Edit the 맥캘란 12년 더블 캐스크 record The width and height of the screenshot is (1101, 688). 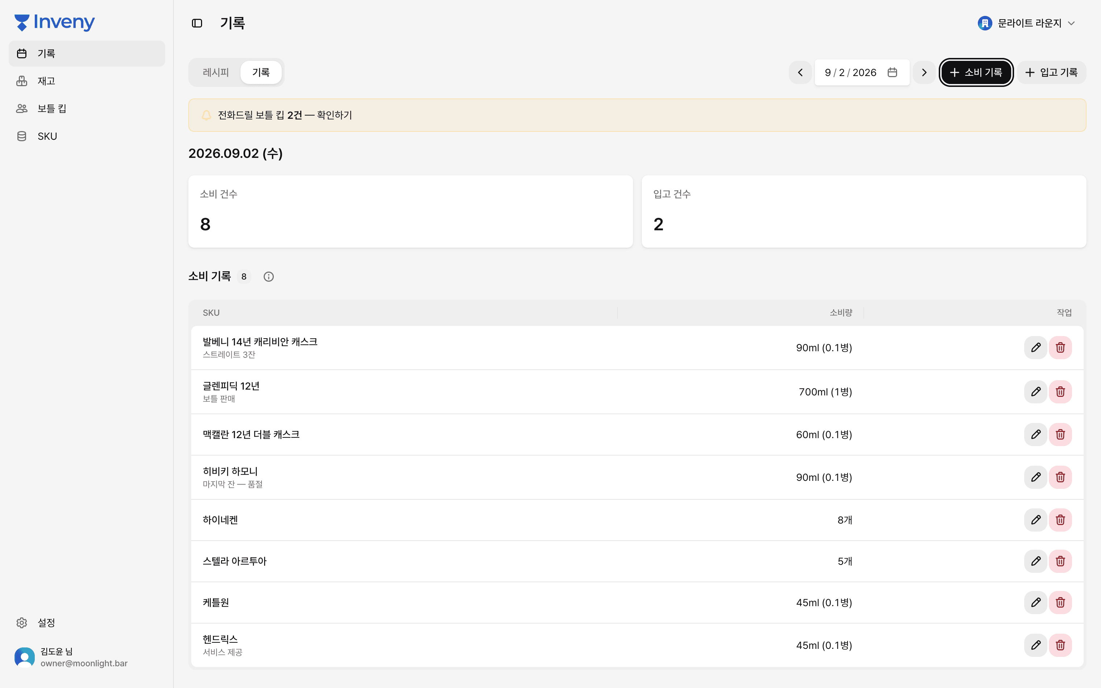1035,435
